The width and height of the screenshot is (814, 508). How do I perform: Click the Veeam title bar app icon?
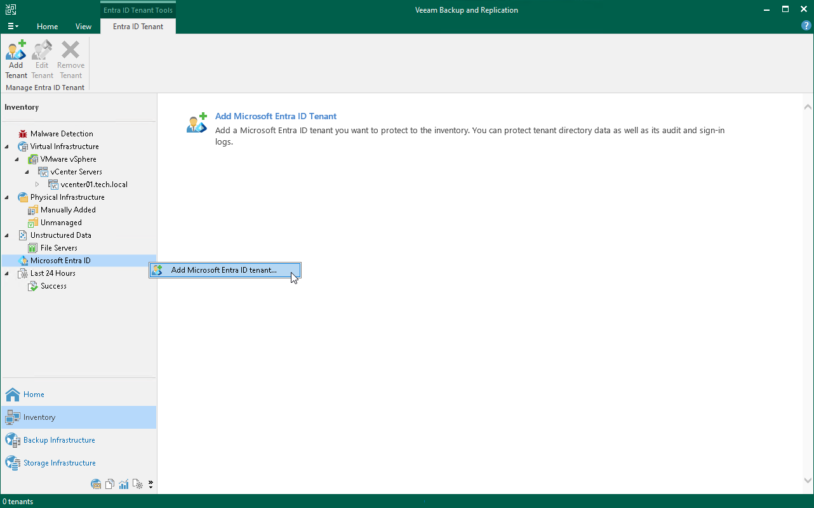click(x=10, y=10)
